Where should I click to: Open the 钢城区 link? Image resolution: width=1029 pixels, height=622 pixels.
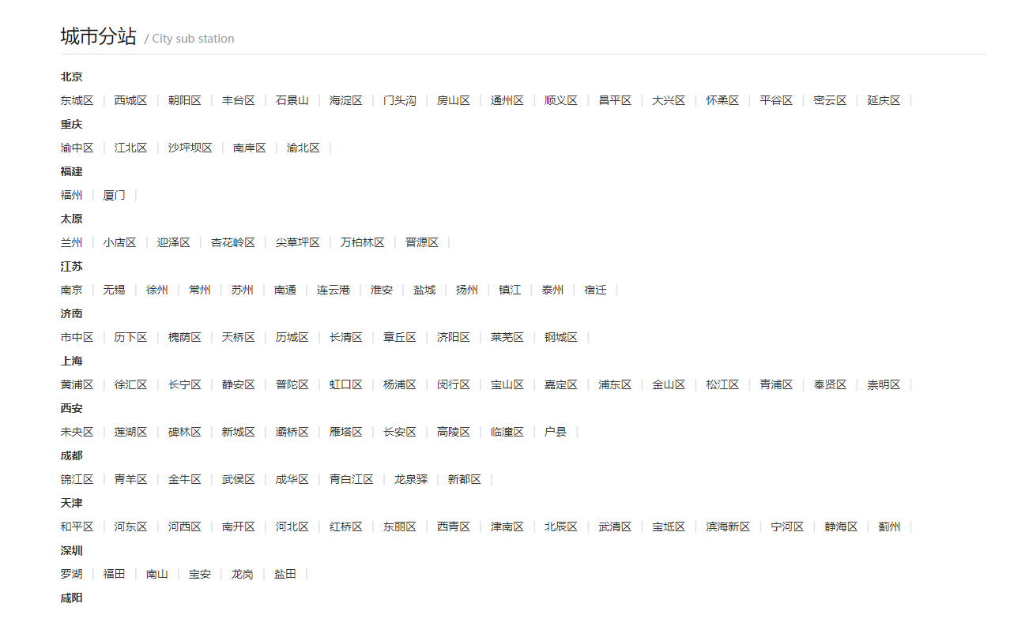[x=560, y=337]
